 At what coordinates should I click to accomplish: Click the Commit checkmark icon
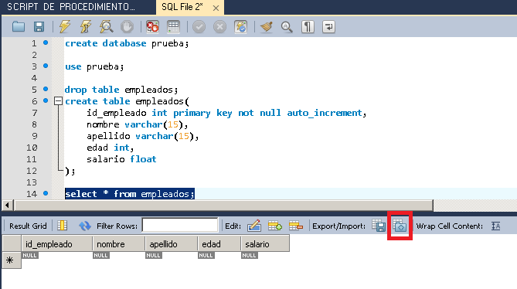199,27
